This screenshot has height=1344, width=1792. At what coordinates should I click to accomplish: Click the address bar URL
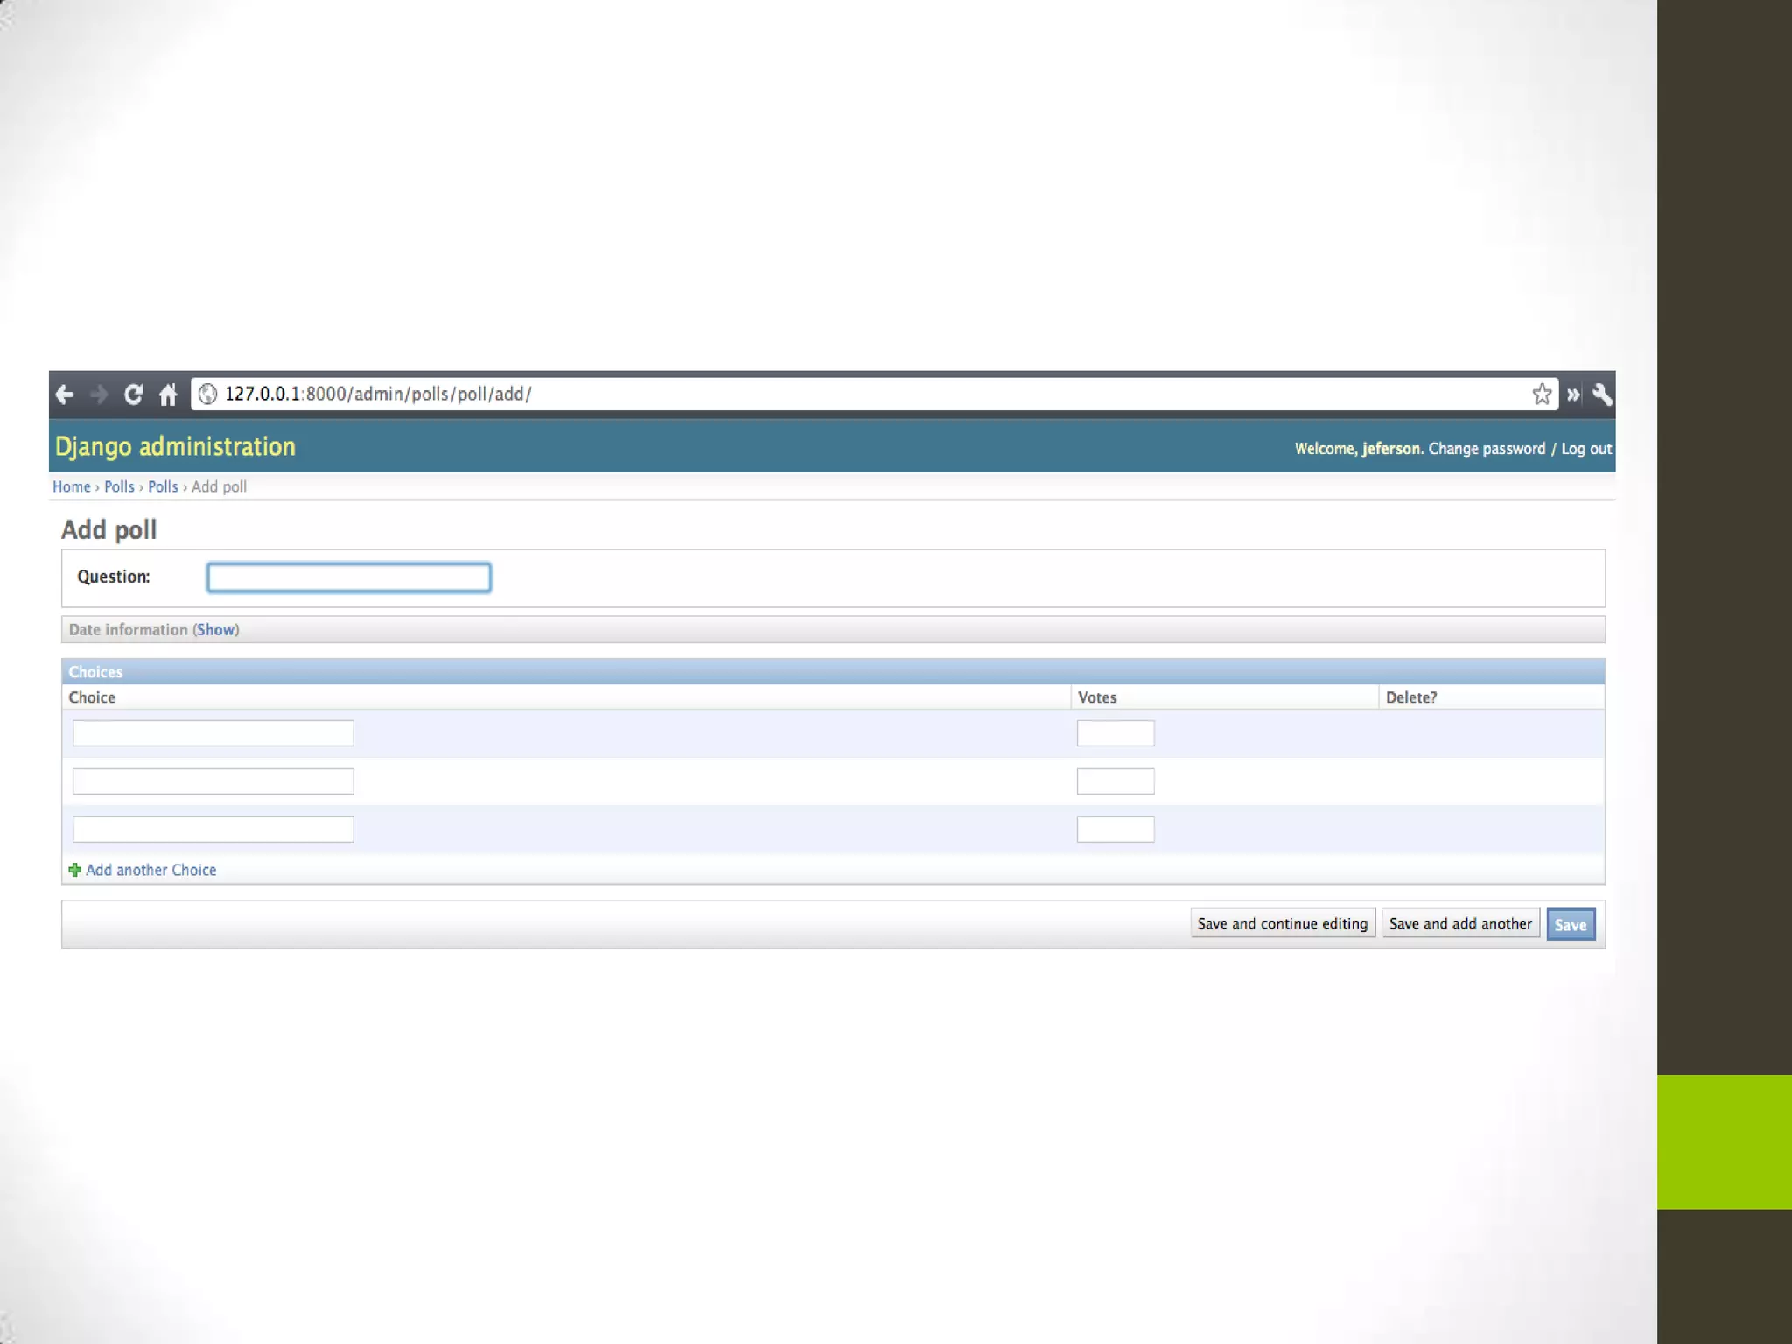378,395
